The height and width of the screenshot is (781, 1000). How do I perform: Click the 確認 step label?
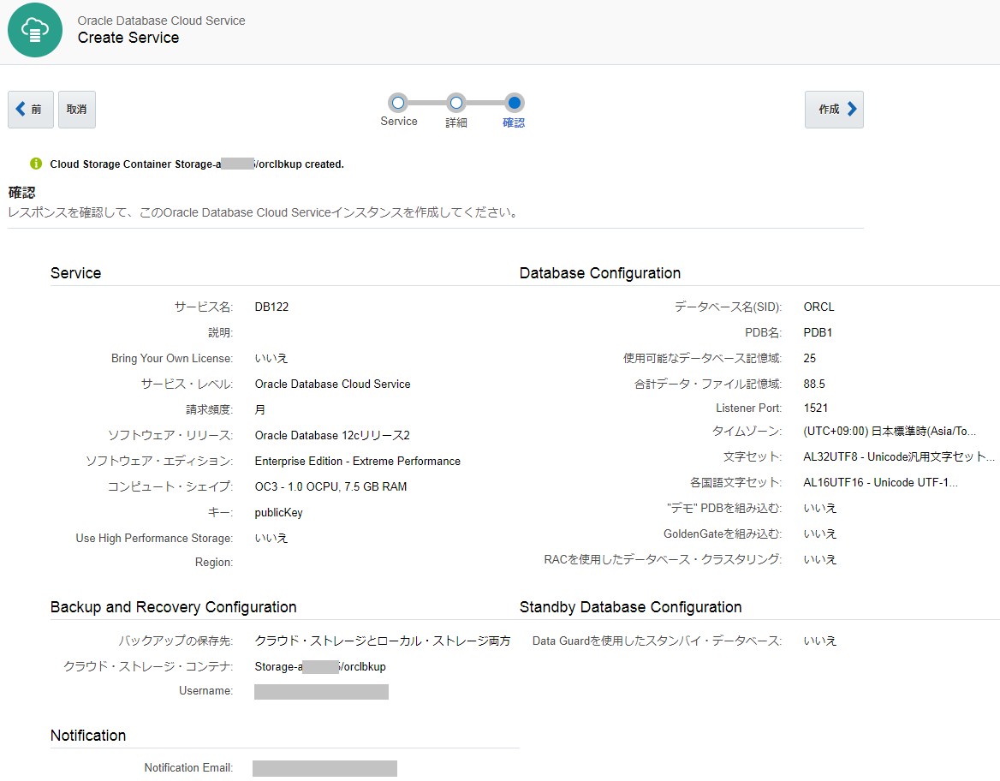(x=514, y=122)
